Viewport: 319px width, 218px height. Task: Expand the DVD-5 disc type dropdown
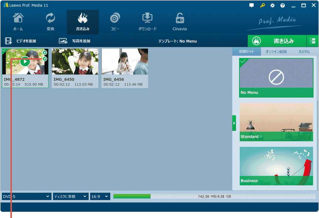coord(26,197)
